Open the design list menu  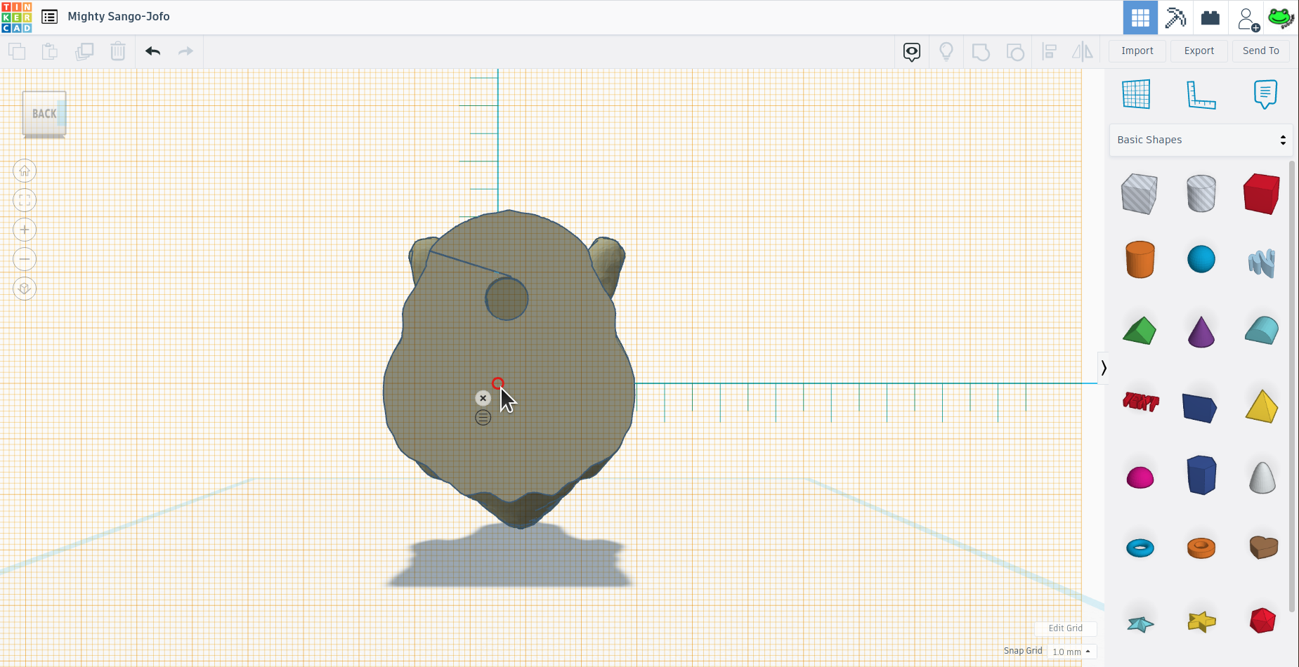(49, 16)
